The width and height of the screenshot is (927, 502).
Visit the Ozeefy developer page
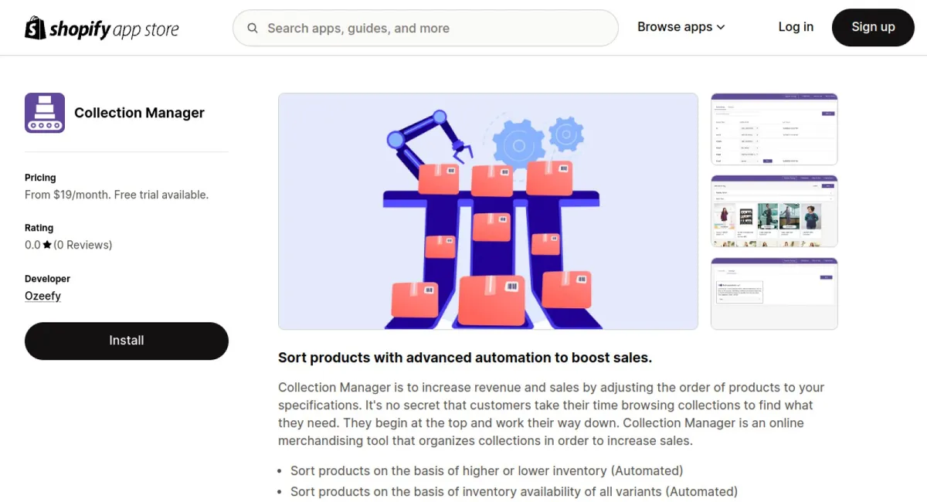click(42, 296)
